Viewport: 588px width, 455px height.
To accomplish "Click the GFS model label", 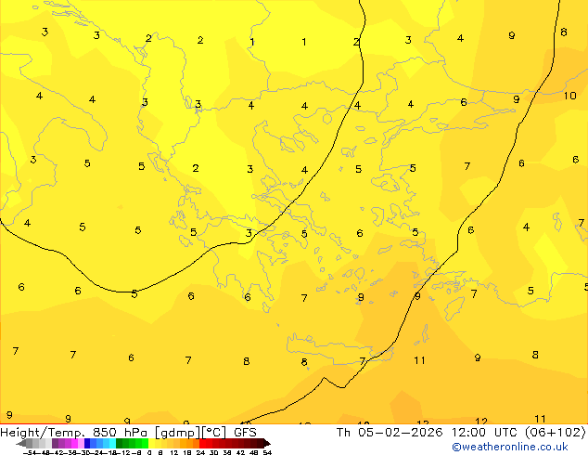I will pyautogui.click(x=245, y=433).
